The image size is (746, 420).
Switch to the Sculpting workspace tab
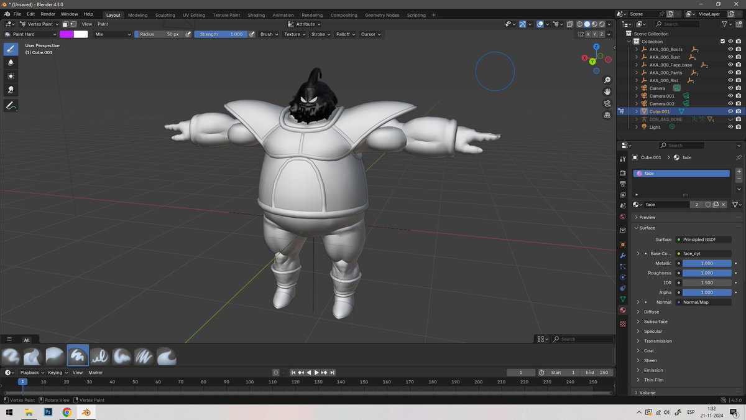click(x=165, y=15)
